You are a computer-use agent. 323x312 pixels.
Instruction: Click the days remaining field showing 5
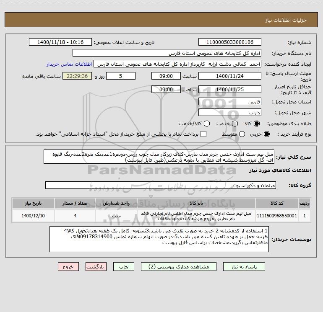(x=121, y=76)
